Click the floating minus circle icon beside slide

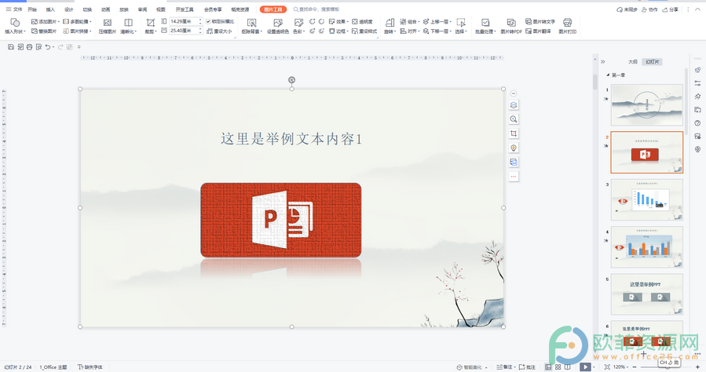pos(514,93)
